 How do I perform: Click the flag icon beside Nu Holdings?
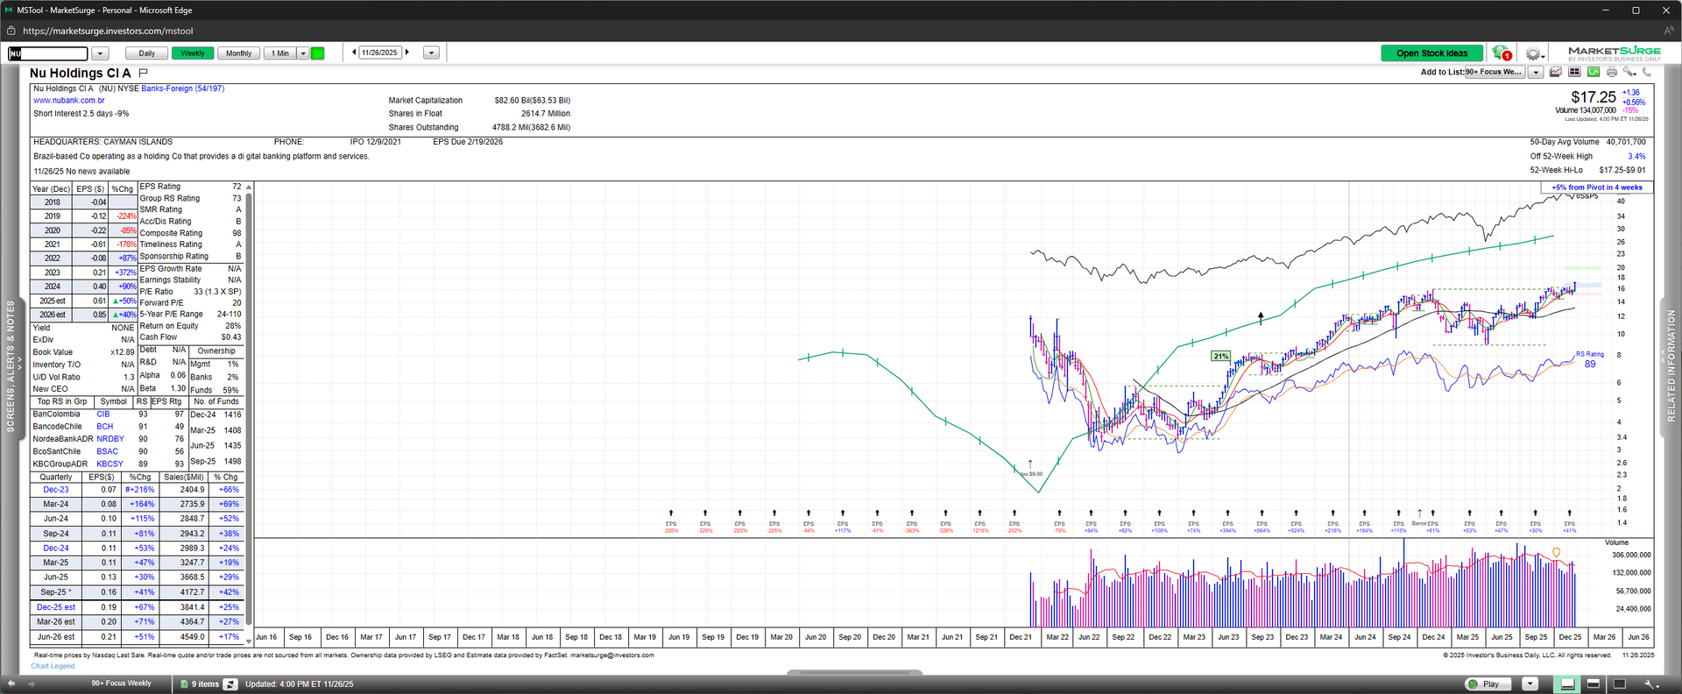(x=144, y=73)
